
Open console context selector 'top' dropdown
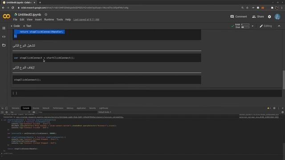(20, 112)
